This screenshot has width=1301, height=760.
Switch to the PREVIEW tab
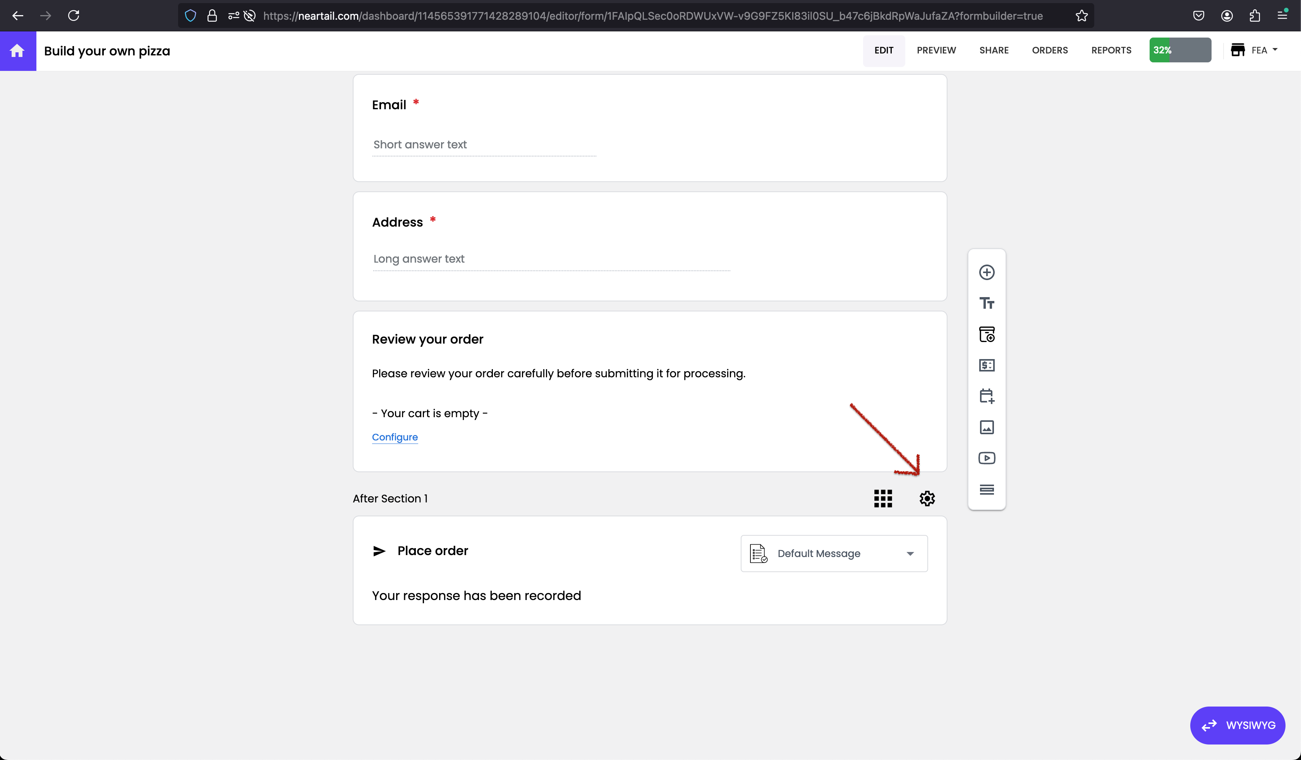coord(936,50)
